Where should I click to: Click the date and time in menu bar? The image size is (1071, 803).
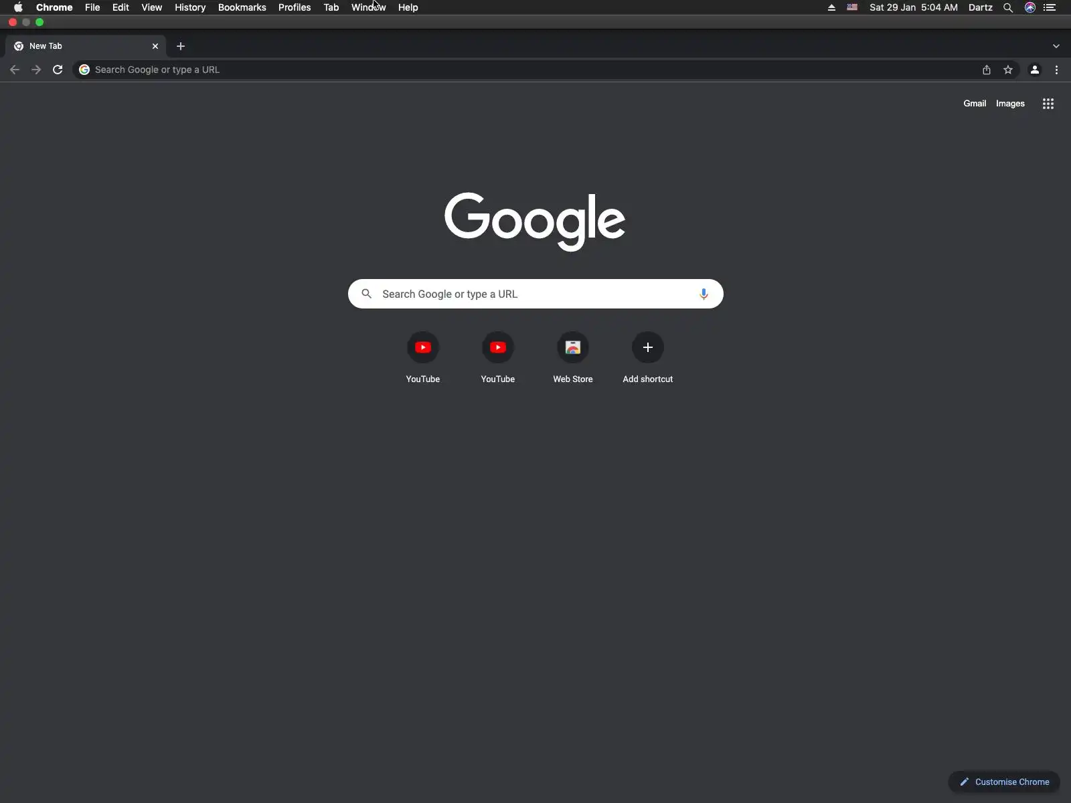(914, 7)
